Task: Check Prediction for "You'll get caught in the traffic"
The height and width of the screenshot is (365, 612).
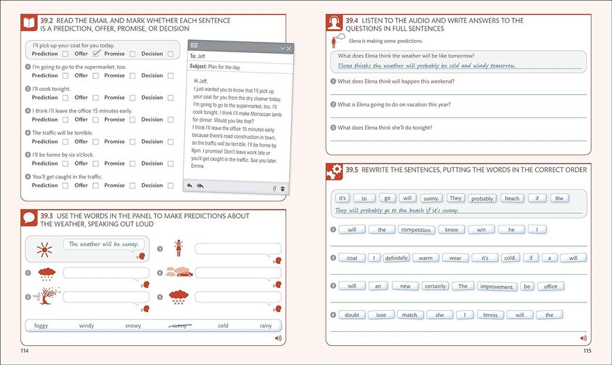Action: pos(65,186)
